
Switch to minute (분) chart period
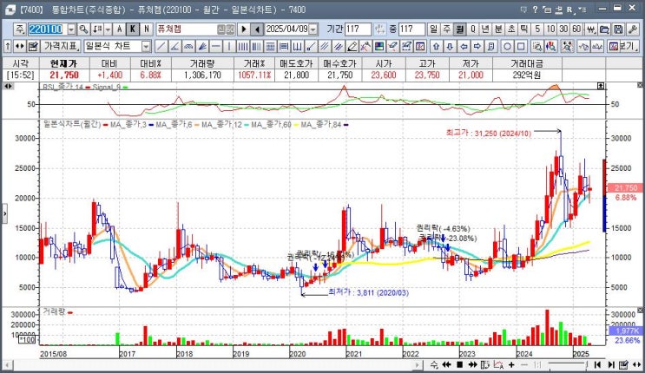click(498, 29)
